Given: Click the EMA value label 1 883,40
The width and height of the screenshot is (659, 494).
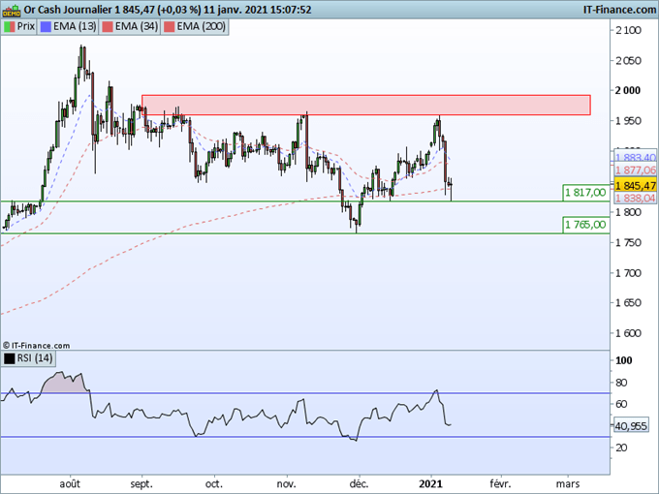Looking at the screenshot, I should (x=636, y=158).
